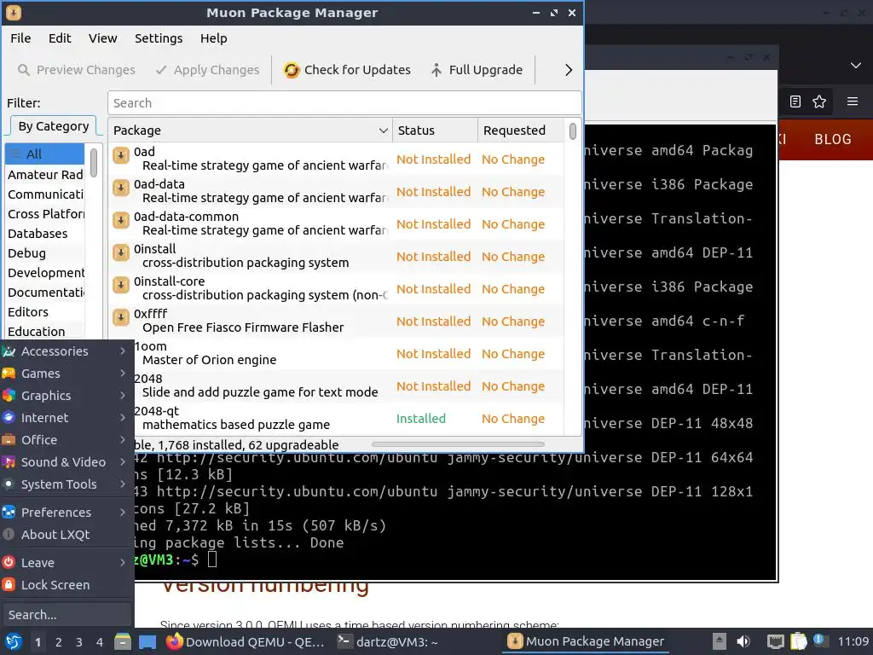Click the package Search filter field

(x=344, y=103)
